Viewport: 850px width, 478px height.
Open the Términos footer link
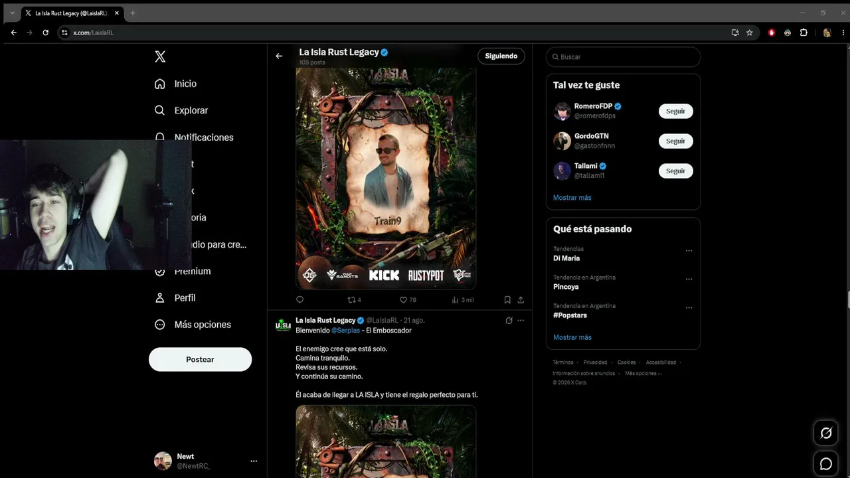tap(563, 362)
